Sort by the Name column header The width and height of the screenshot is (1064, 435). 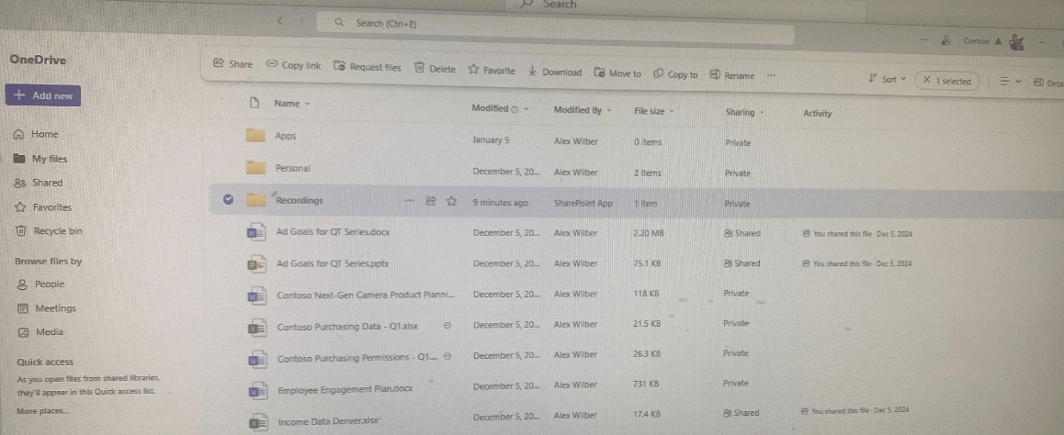[x=292, y=104]
